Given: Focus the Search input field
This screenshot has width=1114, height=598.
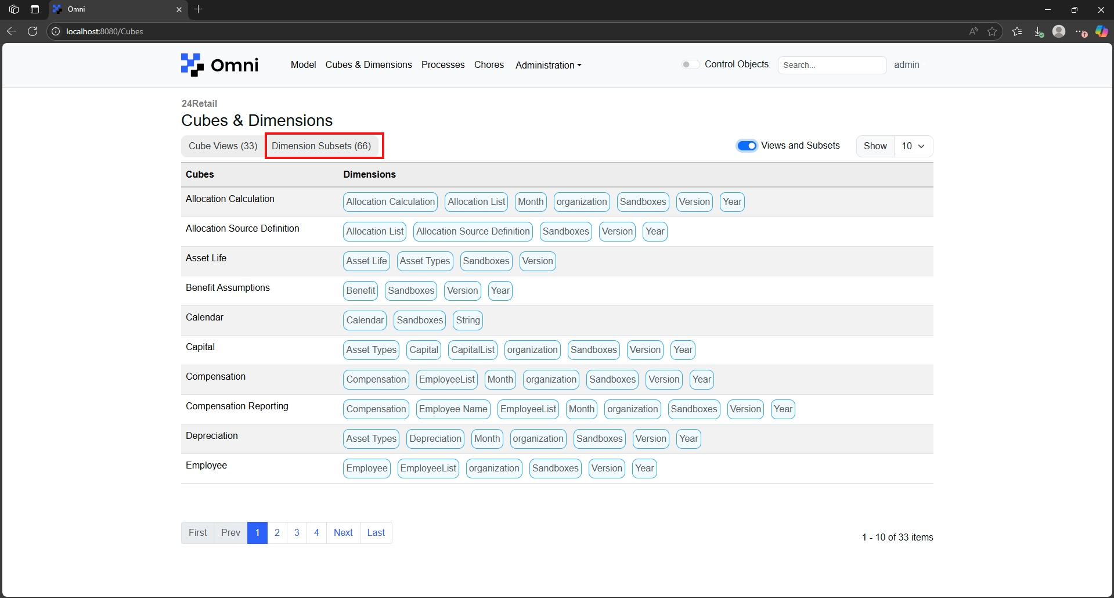Looking at the screenshot, I should point(832,65).
